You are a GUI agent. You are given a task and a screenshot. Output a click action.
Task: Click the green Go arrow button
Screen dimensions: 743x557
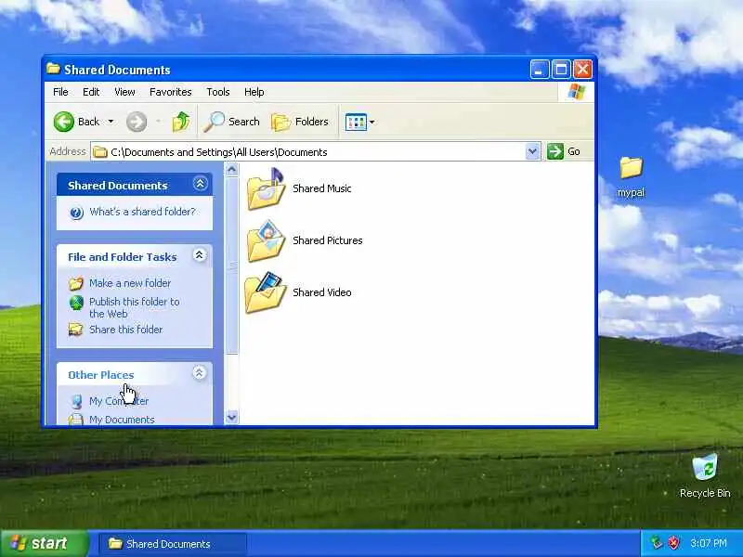(x=554, y=151)
